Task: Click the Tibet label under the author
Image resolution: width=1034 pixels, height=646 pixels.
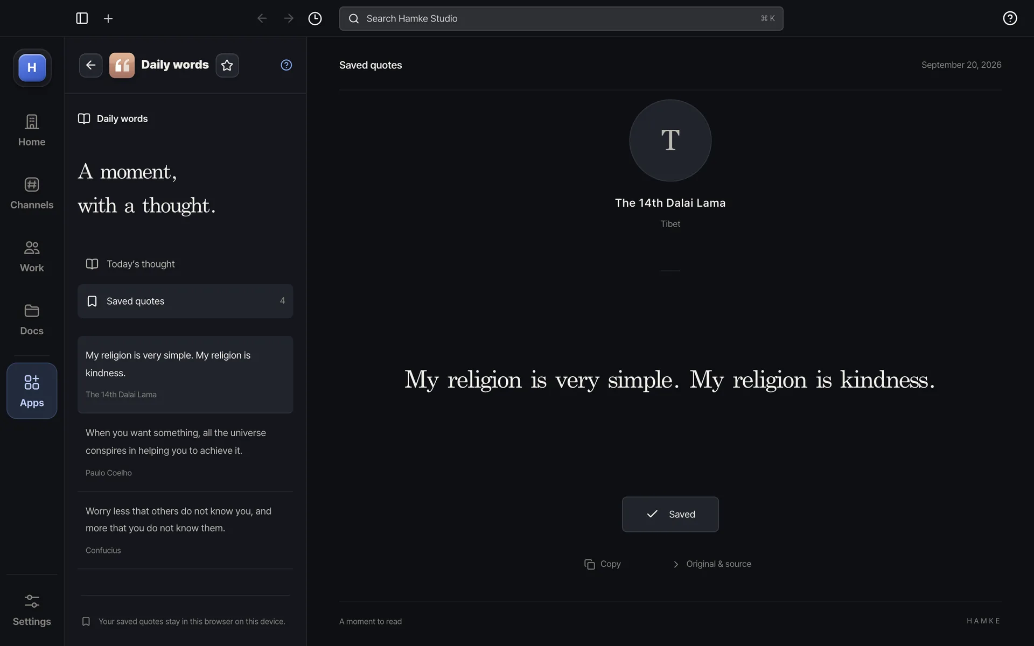Action: [x=670, y=224]
